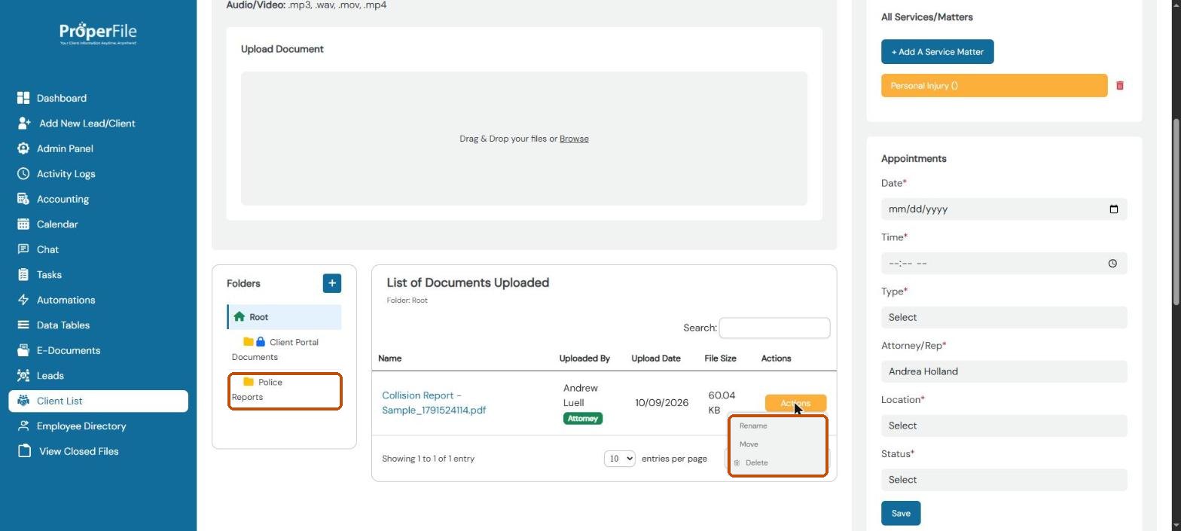The width and height of the screenshot is (1181, 531).
Task: Add a new folder with plus icon
Action: click(332, 283)
